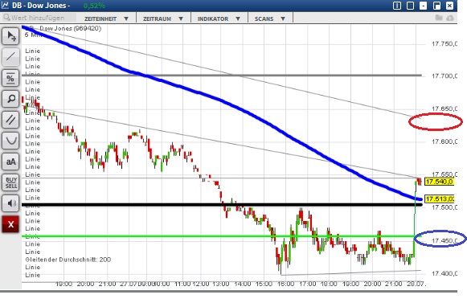The image size is (467, 307).
Task: Click the 17.600,0 price axis label
Action: [x=444, y=141]
